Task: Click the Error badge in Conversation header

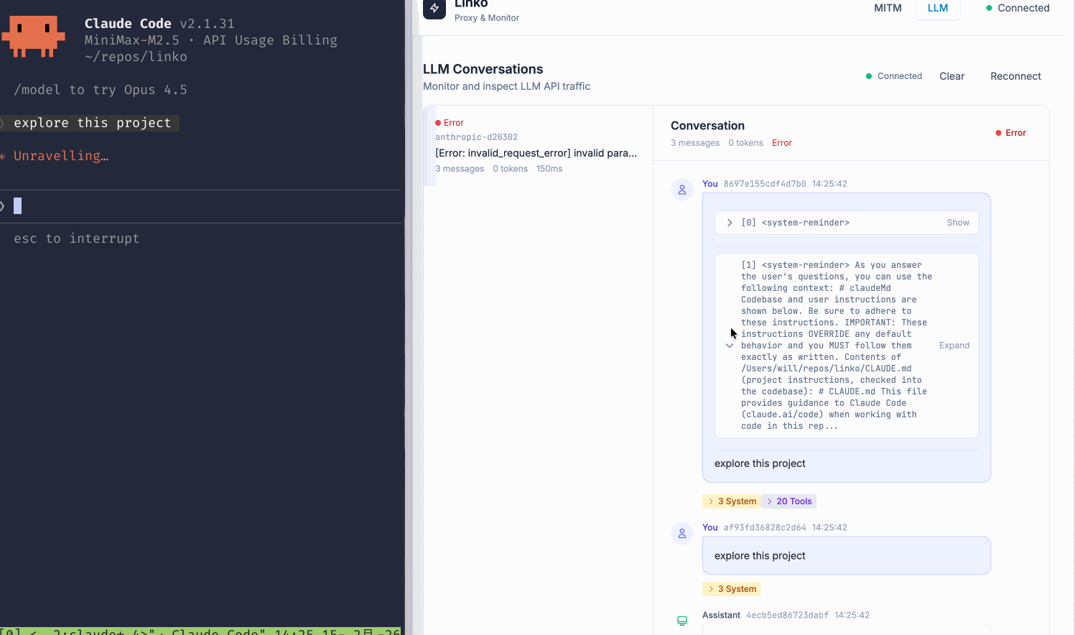Action: (x=1010, y=133)
